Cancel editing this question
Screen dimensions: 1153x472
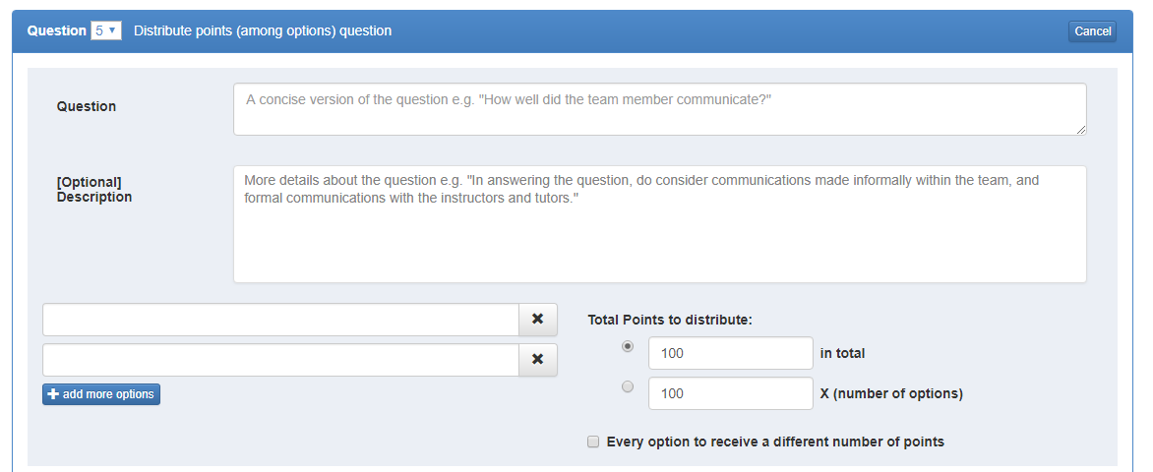coord(1092,31)
